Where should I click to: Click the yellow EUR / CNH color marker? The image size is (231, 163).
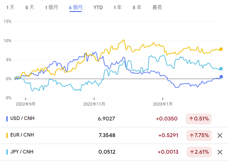[x=8, y=136]
